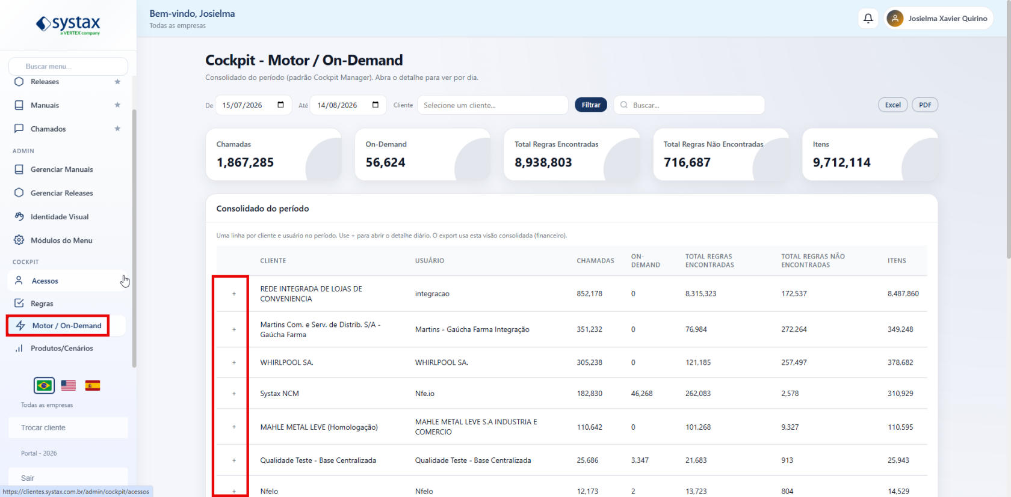Expand the Systax NCM row details
The height and width of the screenshot is (497, 1011).
click(234, 394)
